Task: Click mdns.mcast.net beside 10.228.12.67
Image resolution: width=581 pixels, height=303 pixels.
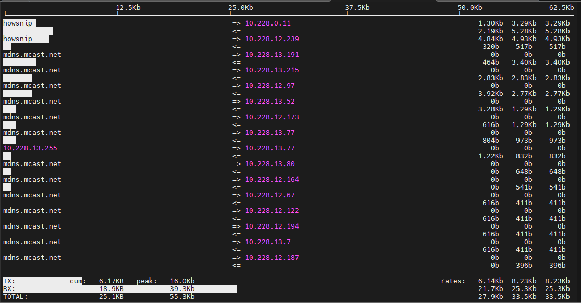Action: click(32, 195)
